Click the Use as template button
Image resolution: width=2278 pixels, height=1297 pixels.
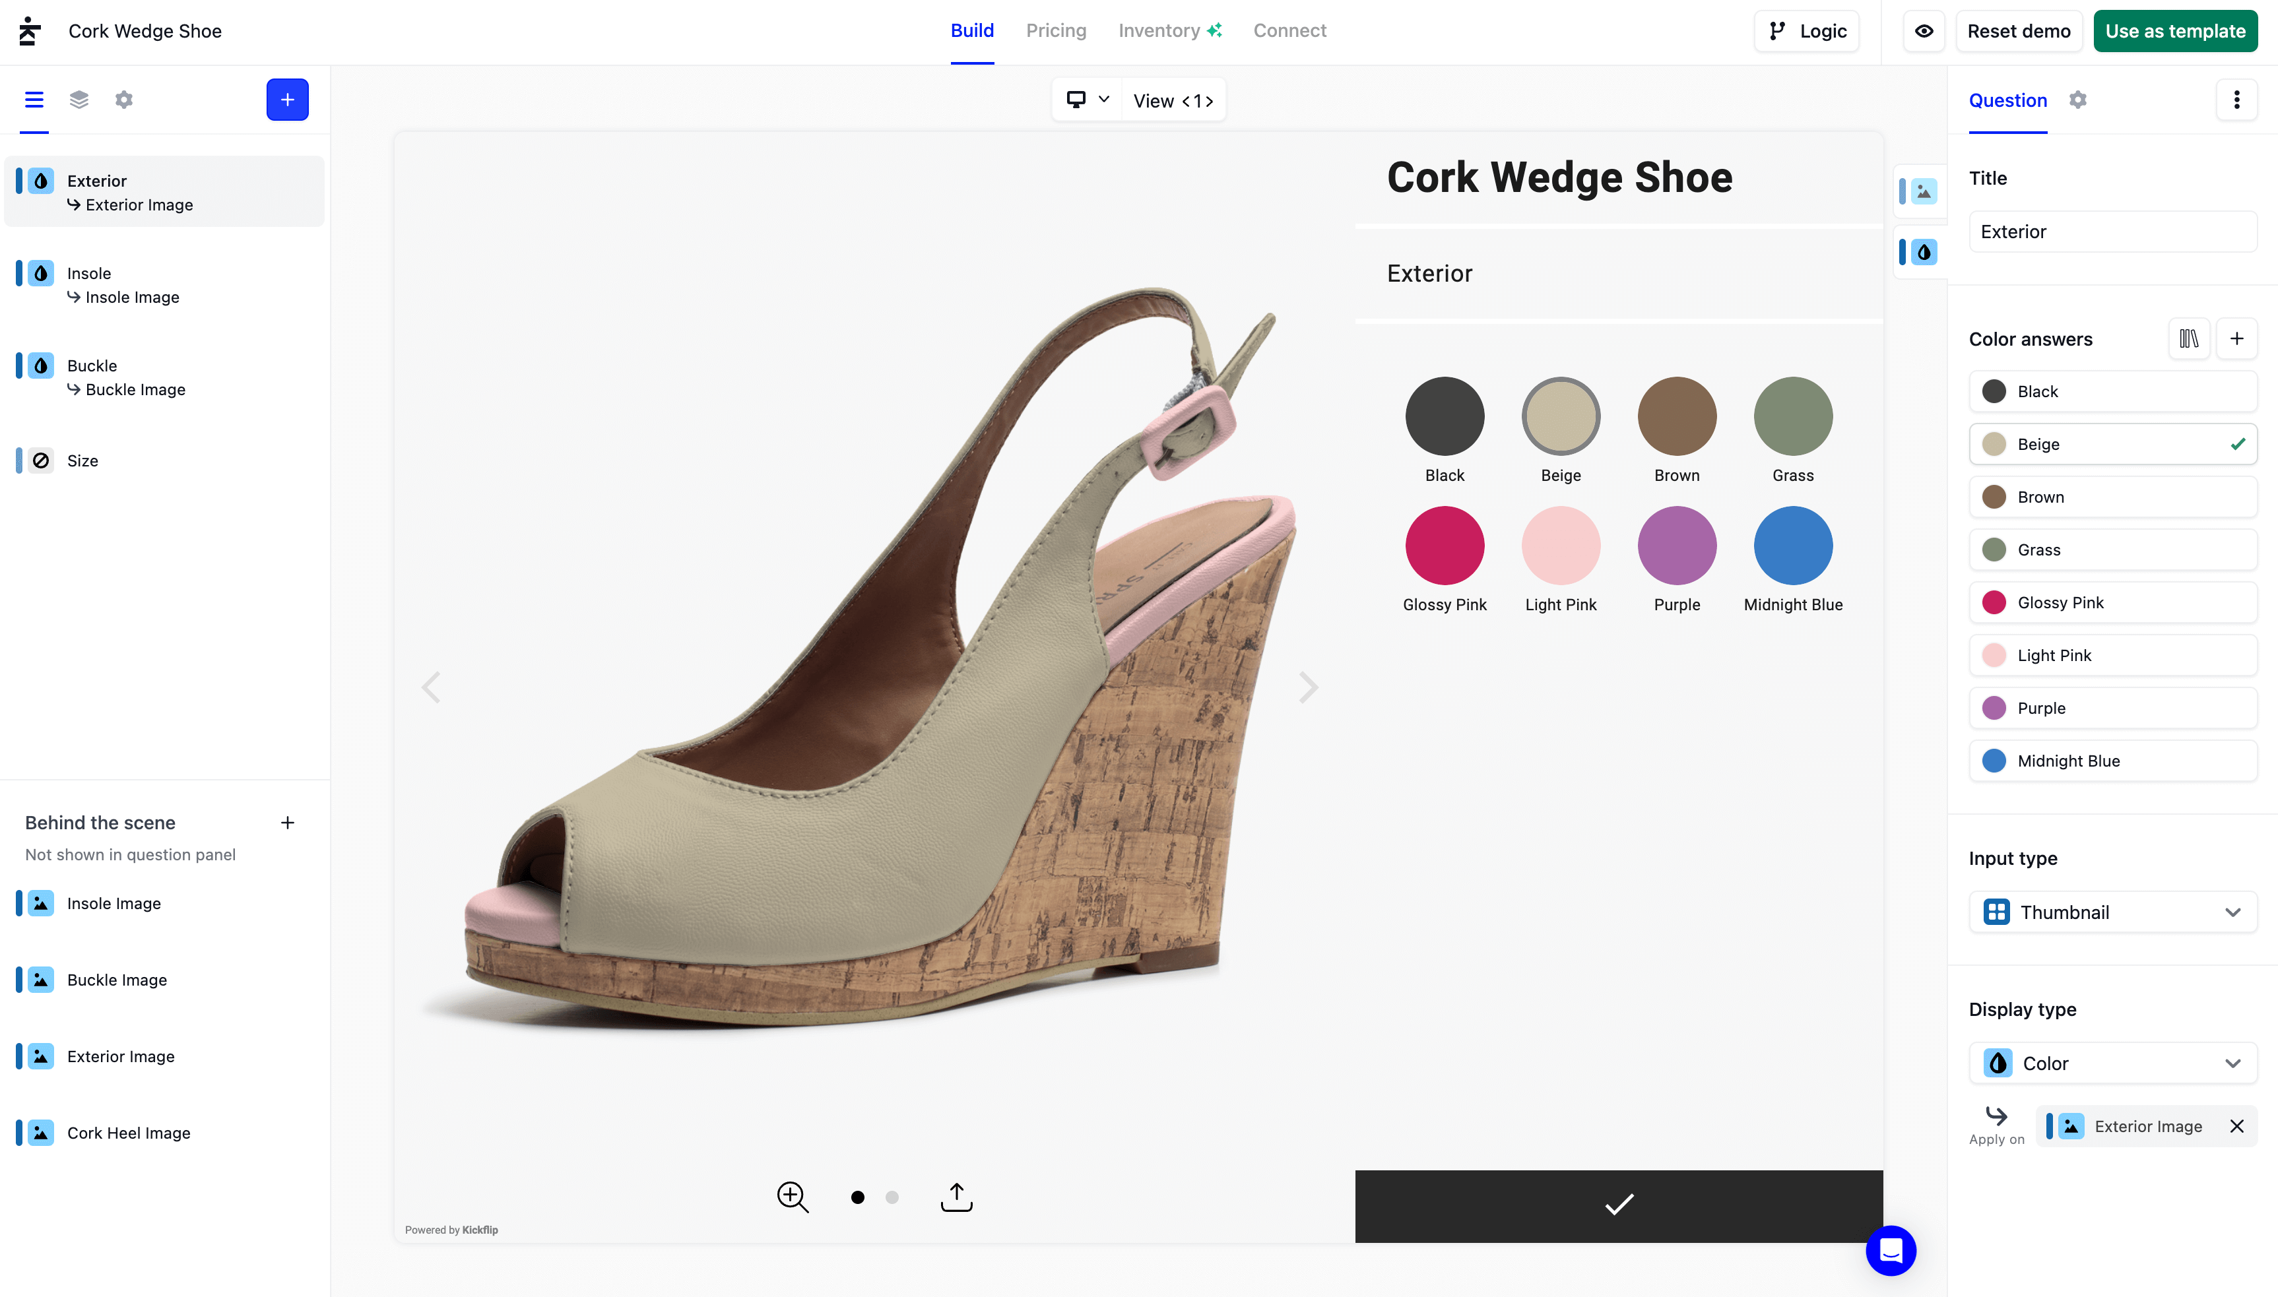click(2174, 31)
